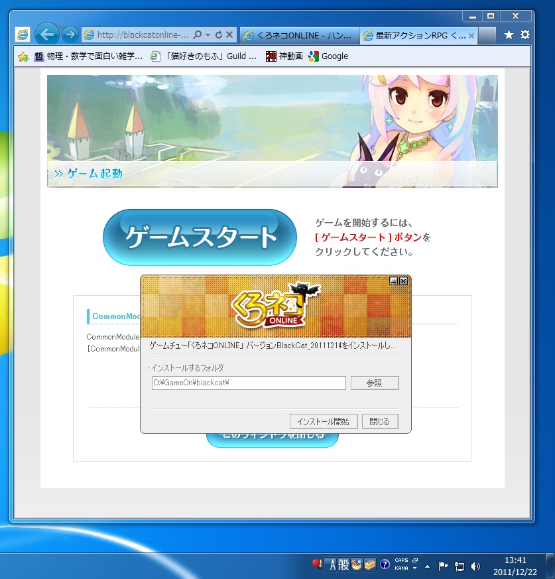Open the Favorites star in the browser toolbar
555x579 pixels.
509,34
